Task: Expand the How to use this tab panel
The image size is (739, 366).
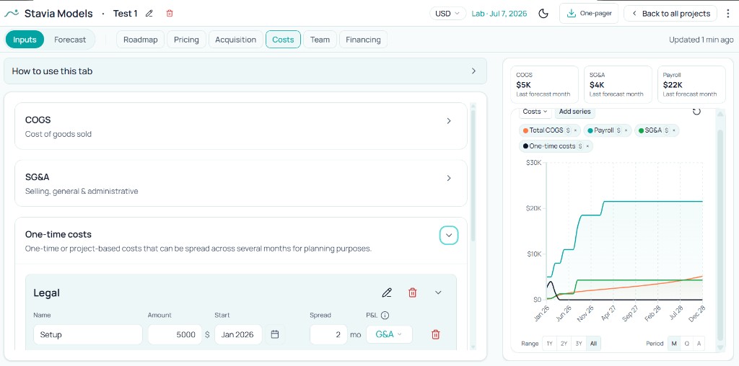Action: click(x=245, y=71)
